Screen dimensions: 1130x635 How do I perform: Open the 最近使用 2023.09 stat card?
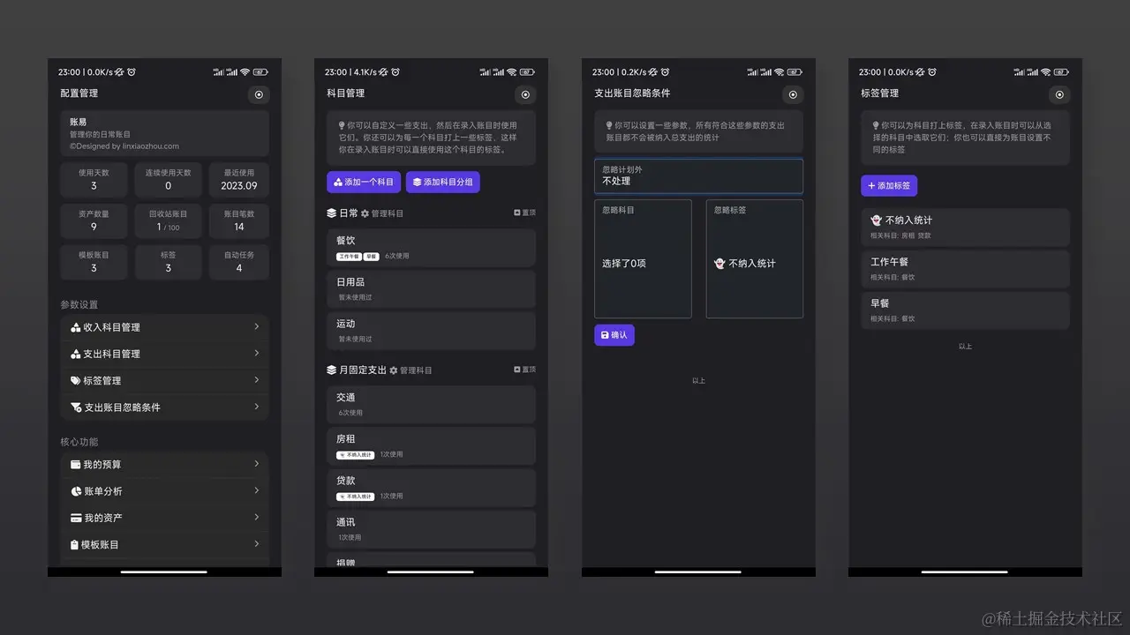coord(239,180)
